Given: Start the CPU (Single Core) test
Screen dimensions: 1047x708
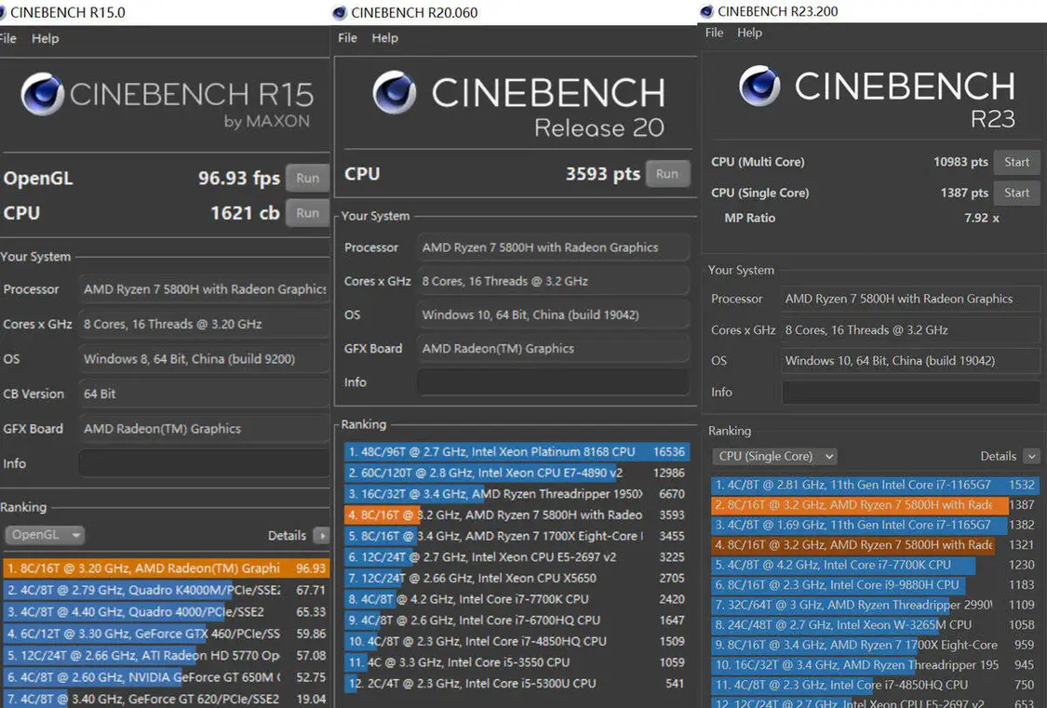Looking at the screenshot, I should (x=1016, y=193).
